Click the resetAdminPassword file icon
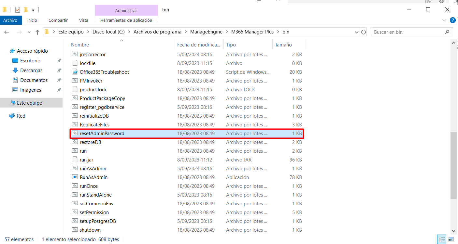This screenshot has width=458, height=244. tap(75, 133)
